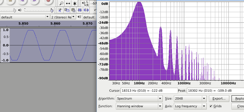Click the Silence audio icon
Viewport: 244px width, 112px height.
pos(86,10)
